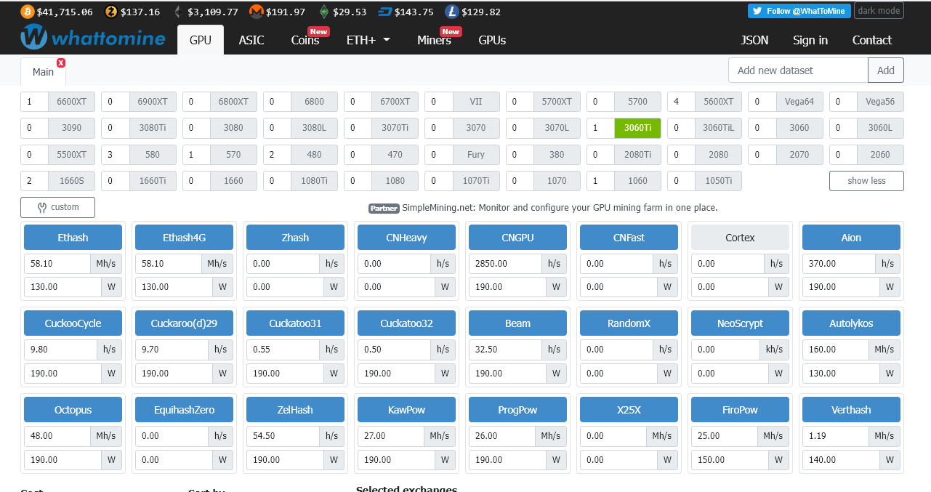Expand the ETH+ dropdown menu
Screen dimensions: 931x492
368,40
